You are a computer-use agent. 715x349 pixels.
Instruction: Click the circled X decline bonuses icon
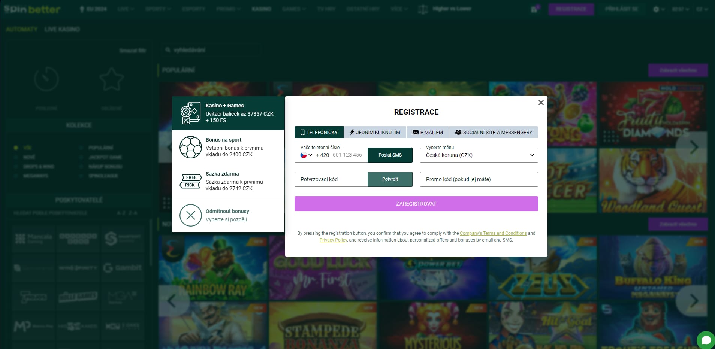[190, 215]
